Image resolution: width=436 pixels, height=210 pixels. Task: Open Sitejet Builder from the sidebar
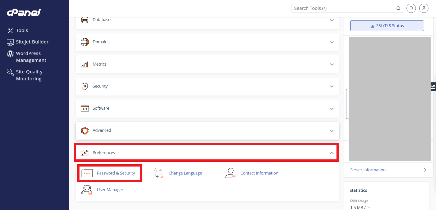click(31, 42)
